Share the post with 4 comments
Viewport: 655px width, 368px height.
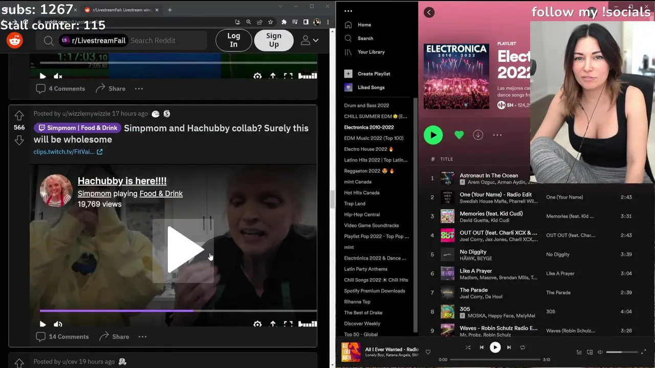pyautogui.click(x=111, y=88)
